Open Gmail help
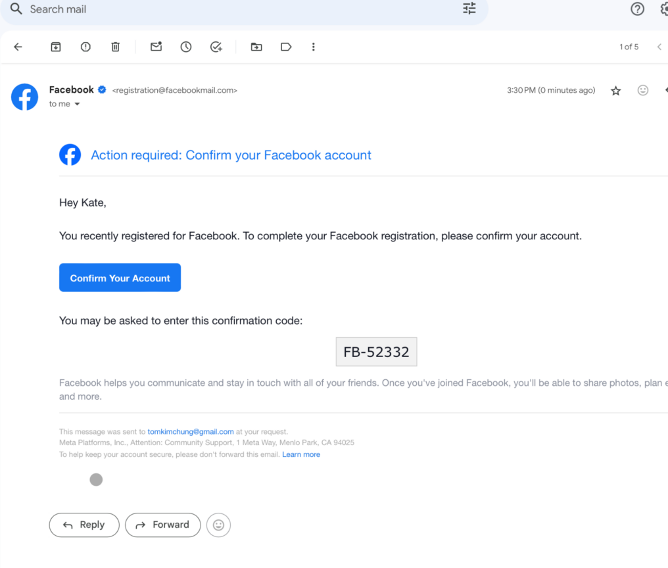Screen dimensions: 668x568 (x=637, y=9)
